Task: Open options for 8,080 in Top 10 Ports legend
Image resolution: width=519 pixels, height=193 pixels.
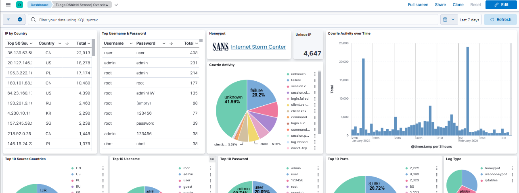Action: pyautogui.click(x=437, y=175)
